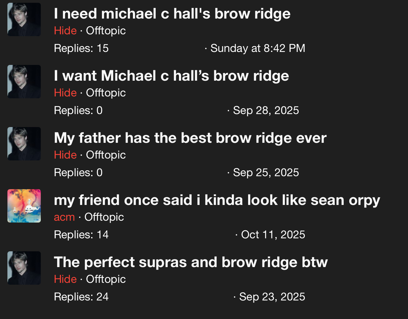Click 'Hide' username under 'My father' thread
The height and width of the screenshot is (319, 408).
pyautogui.click(x=65, y=155)
